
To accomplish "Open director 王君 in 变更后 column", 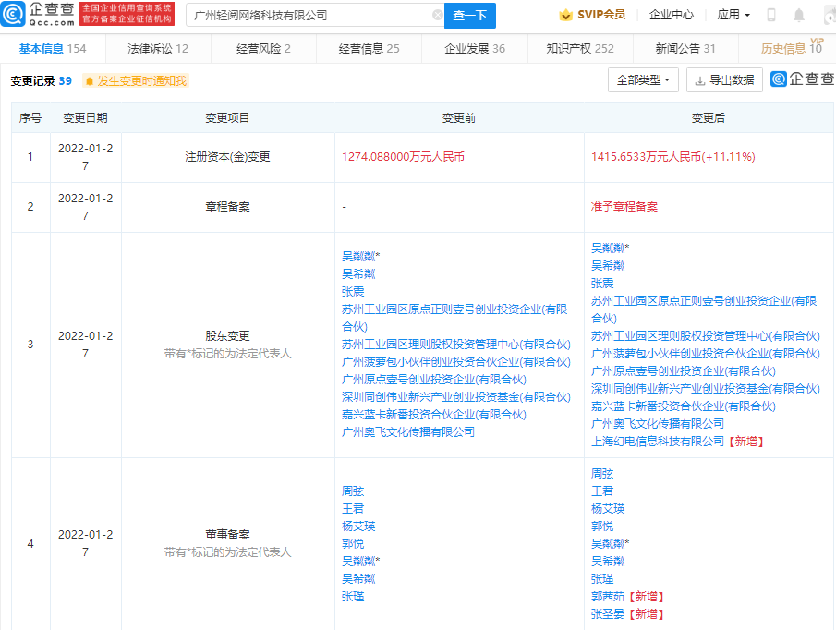I will coord(602,491).
